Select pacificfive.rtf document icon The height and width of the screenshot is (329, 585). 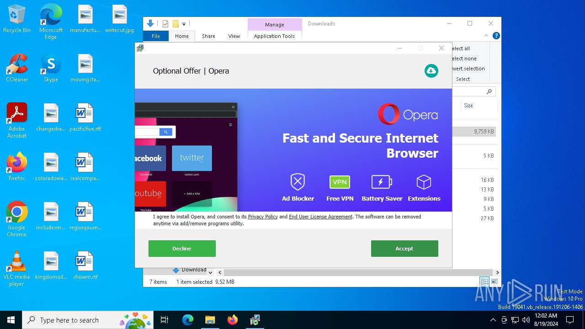pyautogui.click(x=85, y=118)
